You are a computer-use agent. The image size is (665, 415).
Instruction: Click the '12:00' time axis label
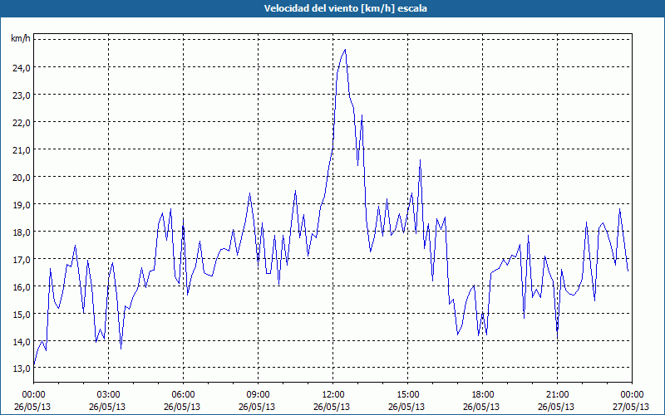pos(333,395)
